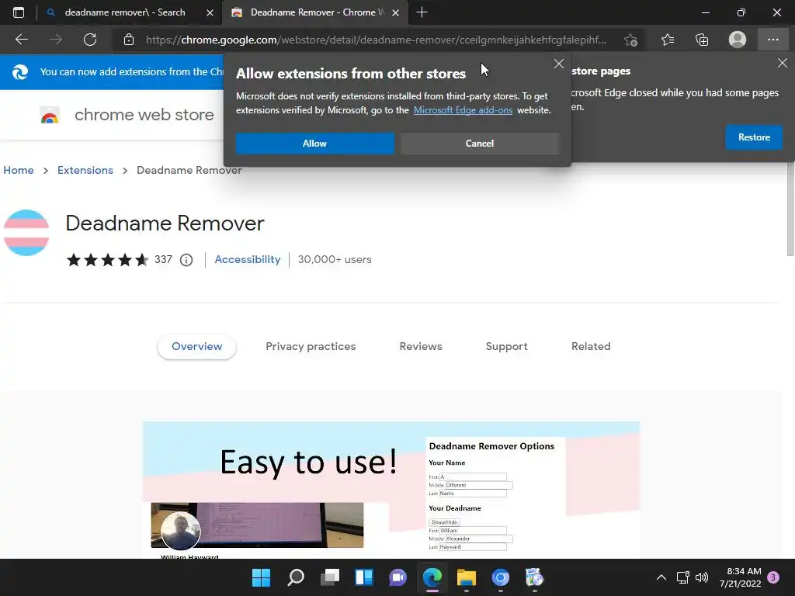
Task: Open the Favorites list icon
Action: coord(668,40)
